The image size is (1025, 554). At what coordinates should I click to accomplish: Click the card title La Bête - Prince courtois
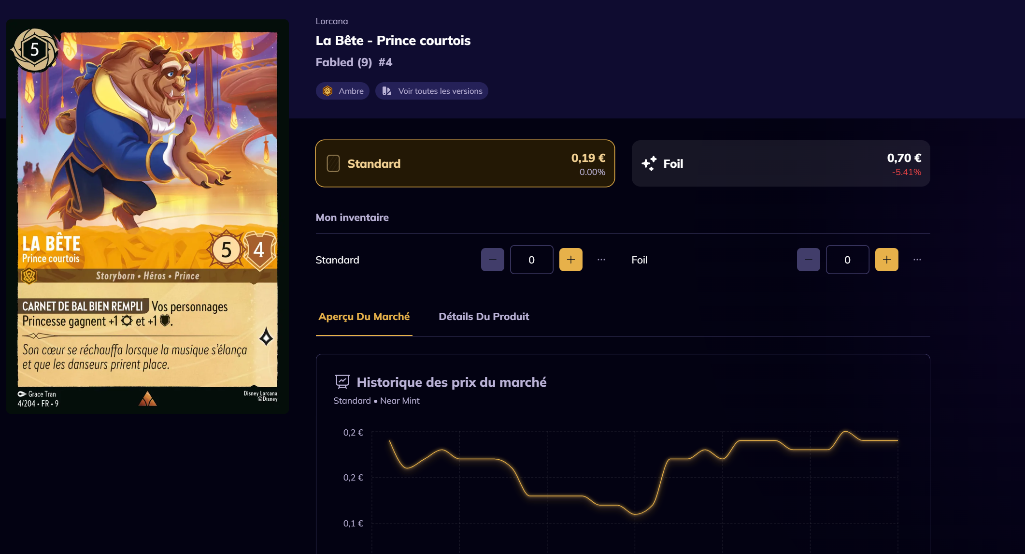(x=393, y=41)
